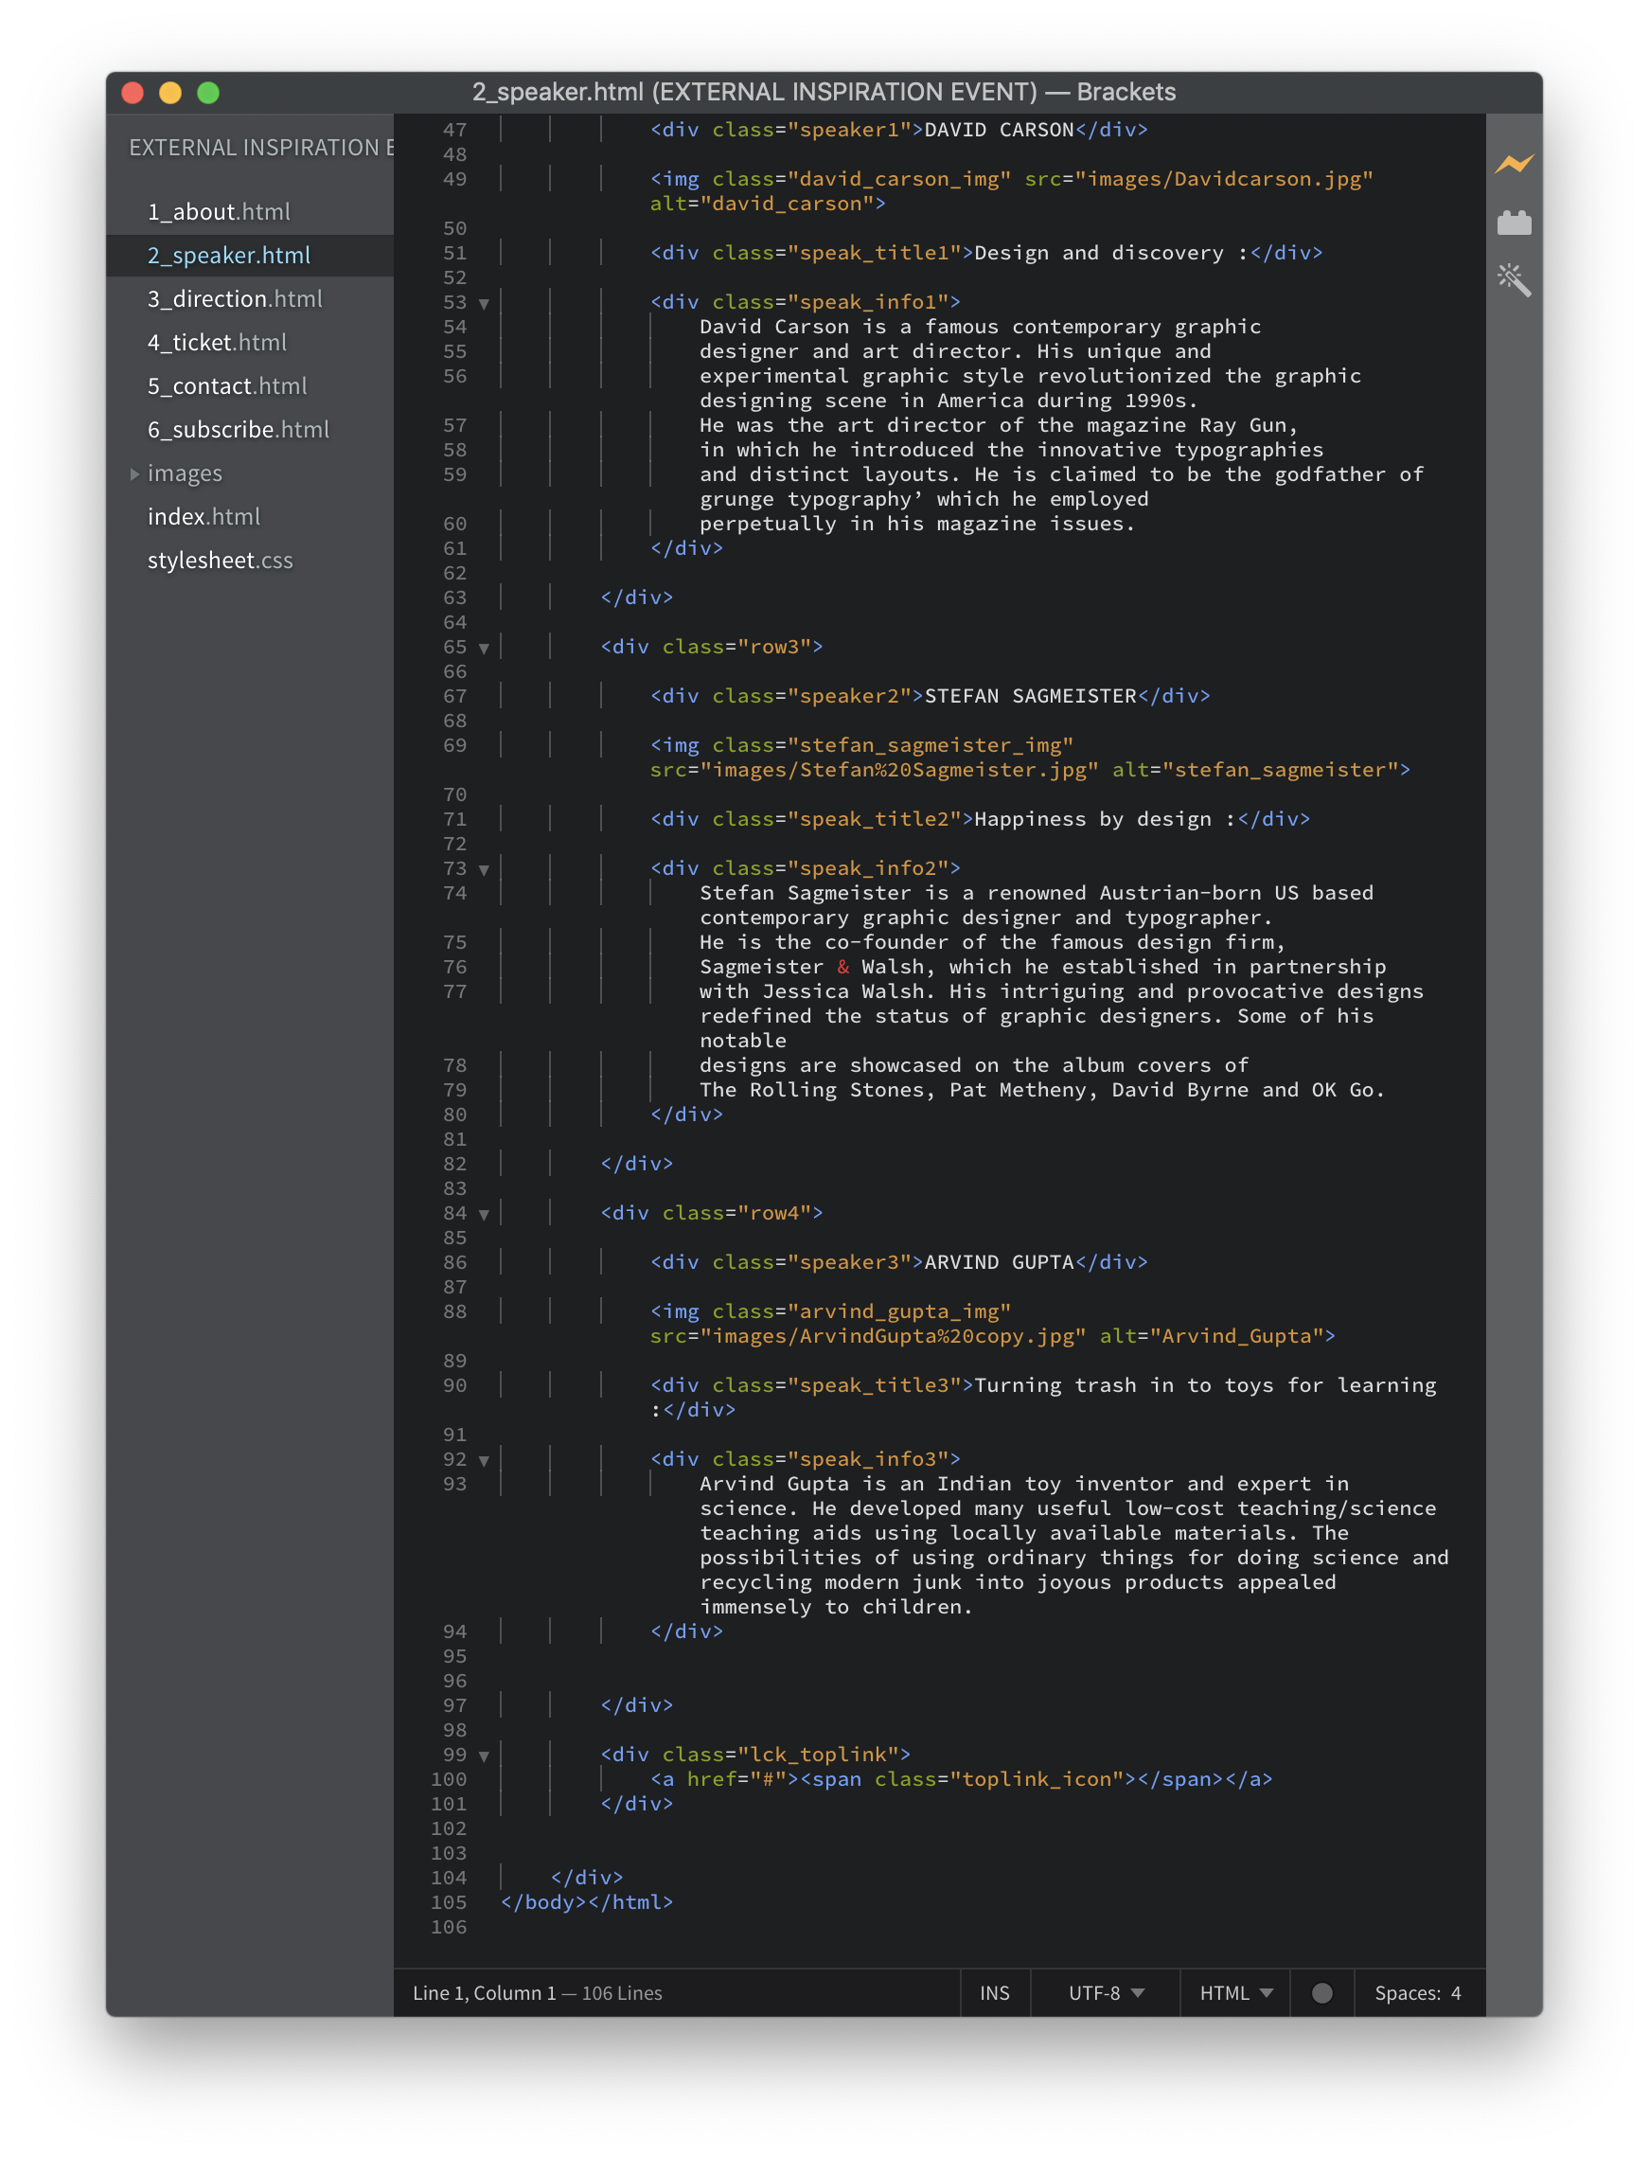1649x2157 pixels.
Task: Click the 106 Lines count in status bar
Action: (622, 1992)
